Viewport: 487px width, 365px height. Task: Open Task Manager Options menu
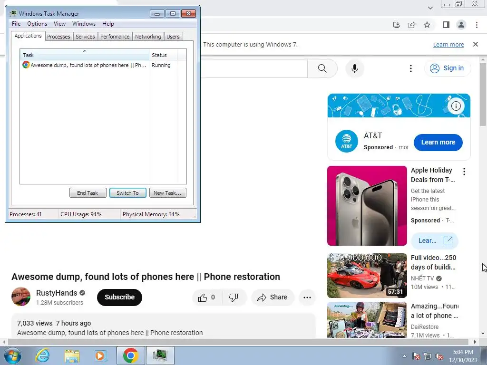pos(37,24)
